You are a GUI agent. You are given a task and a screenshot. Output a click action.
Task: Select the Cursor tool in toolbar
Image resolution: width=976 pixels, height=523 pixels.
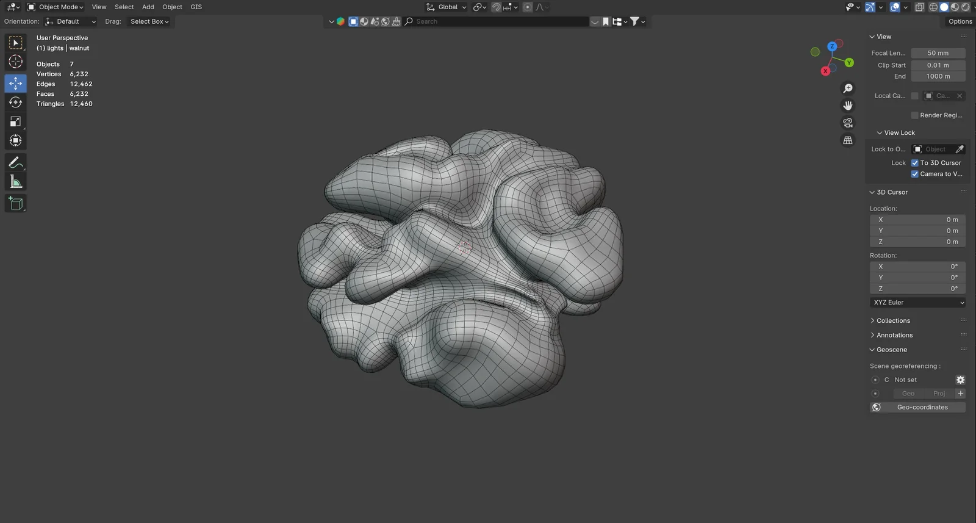click(x=16, y=62)
